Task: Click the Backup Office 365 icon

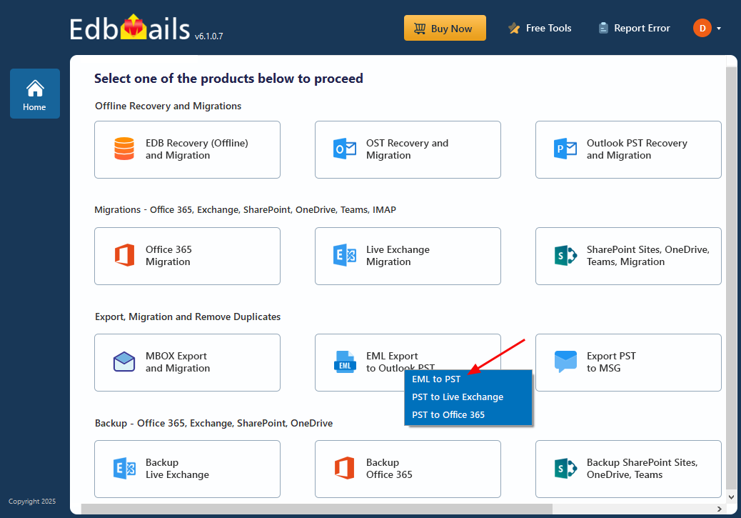Action: (x=345, y=468)
